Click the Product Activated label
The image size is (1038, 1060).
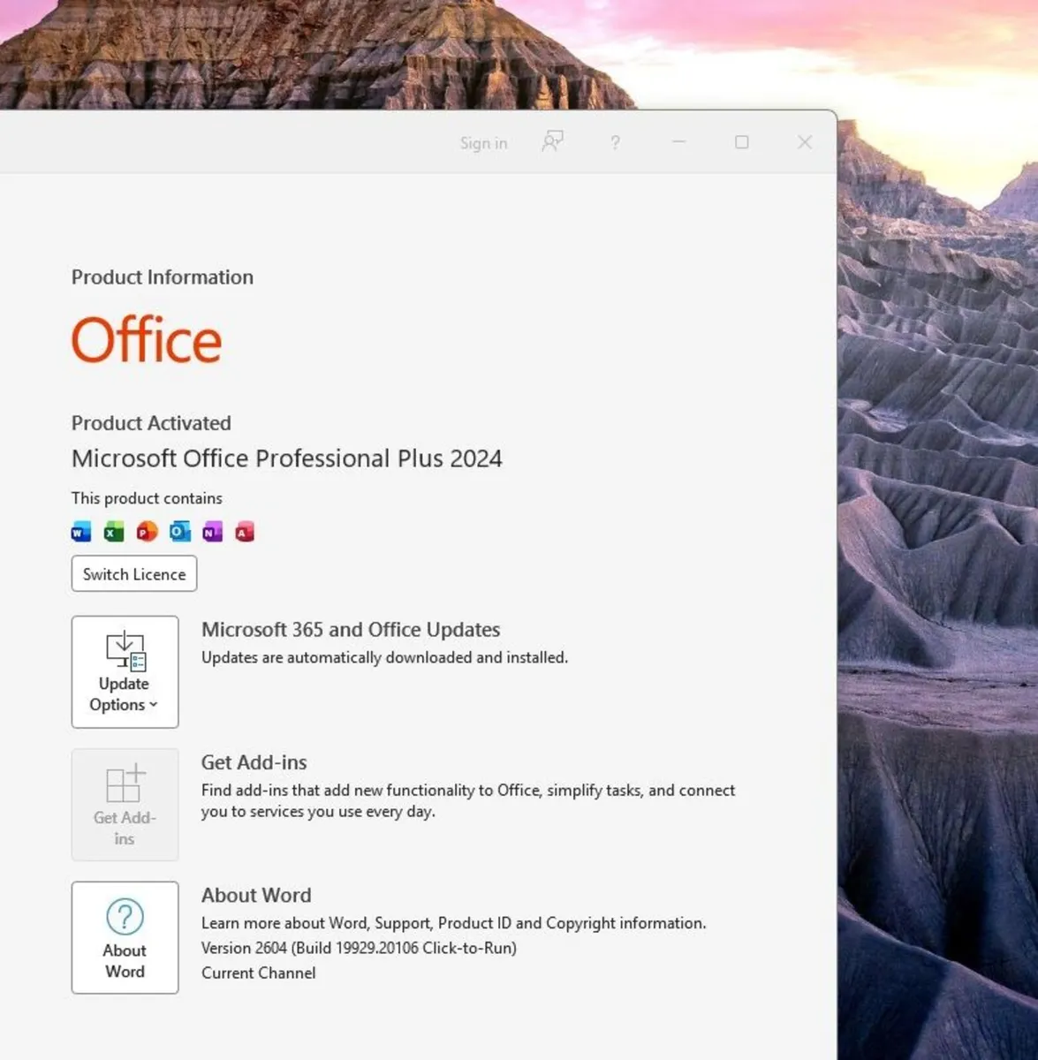(151, 423)
